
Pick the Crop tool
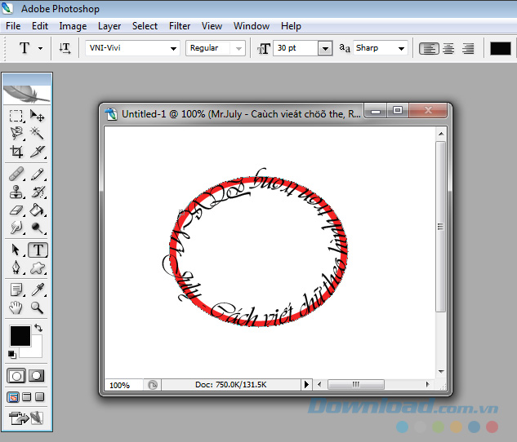16,151
